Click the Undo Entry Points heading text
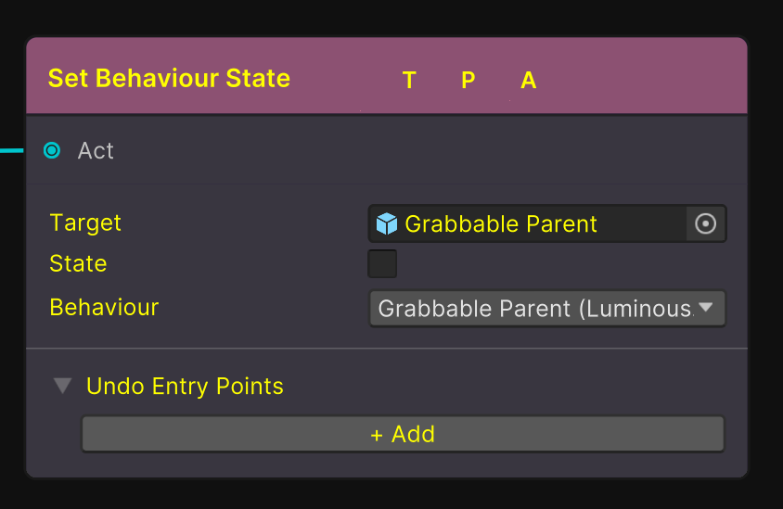 (185, 387)
